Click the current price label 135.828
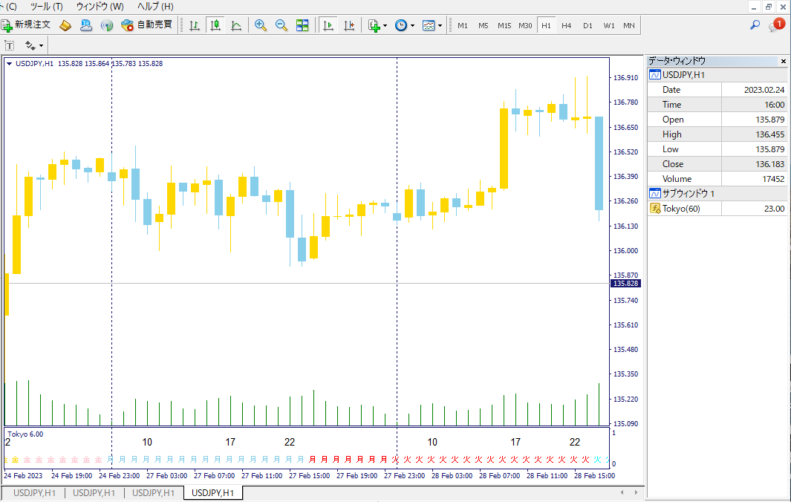 626,284
